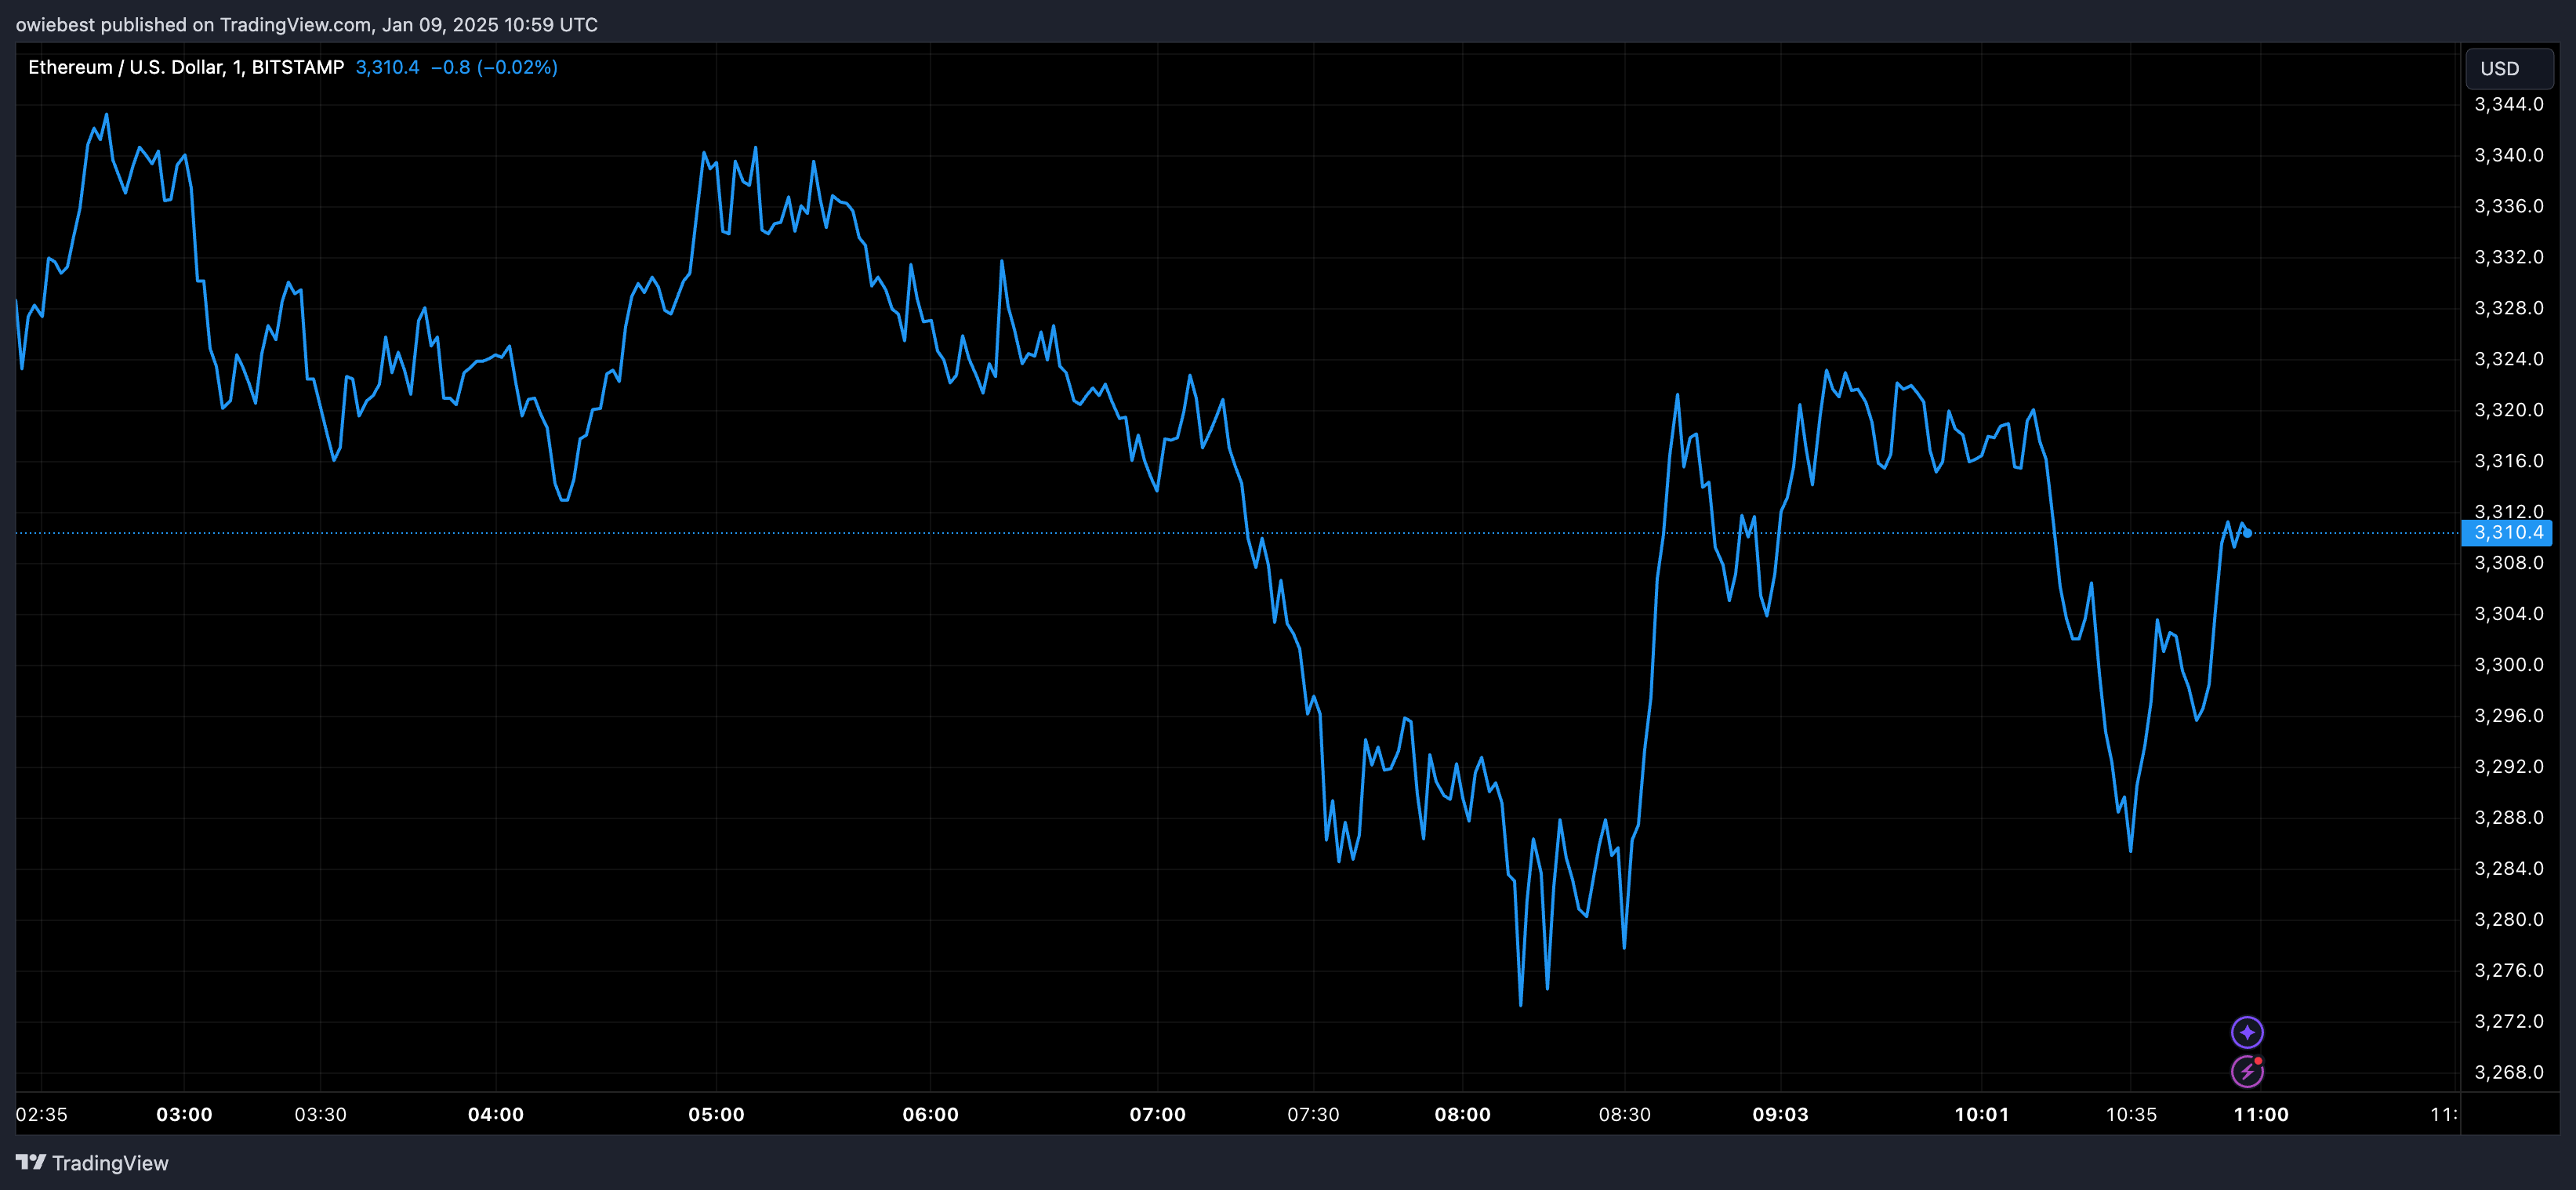Click the TradingView logo at bottom left
The width and height of the screenshot is (2576, 1190).
click(x=31, y=1162)
